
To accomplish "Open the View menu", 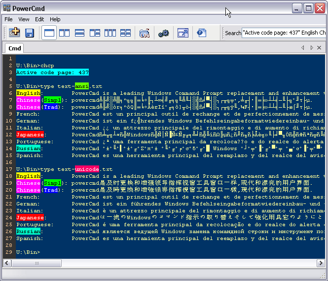I will 24,19.
